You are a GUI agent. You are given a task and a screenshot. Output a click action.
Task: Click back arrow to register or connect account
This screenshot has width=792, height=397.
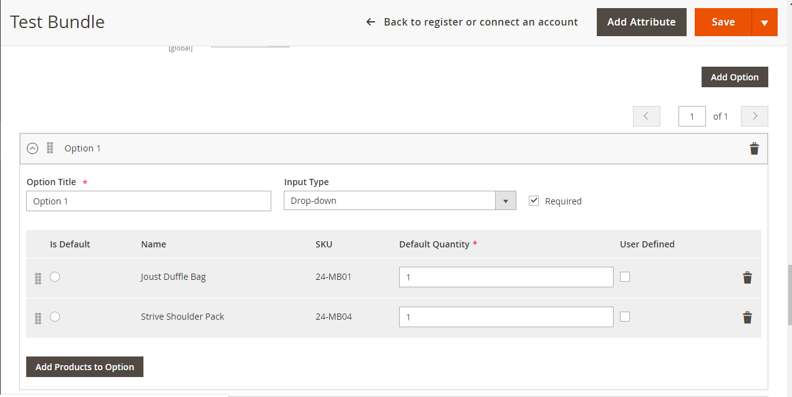370,22
